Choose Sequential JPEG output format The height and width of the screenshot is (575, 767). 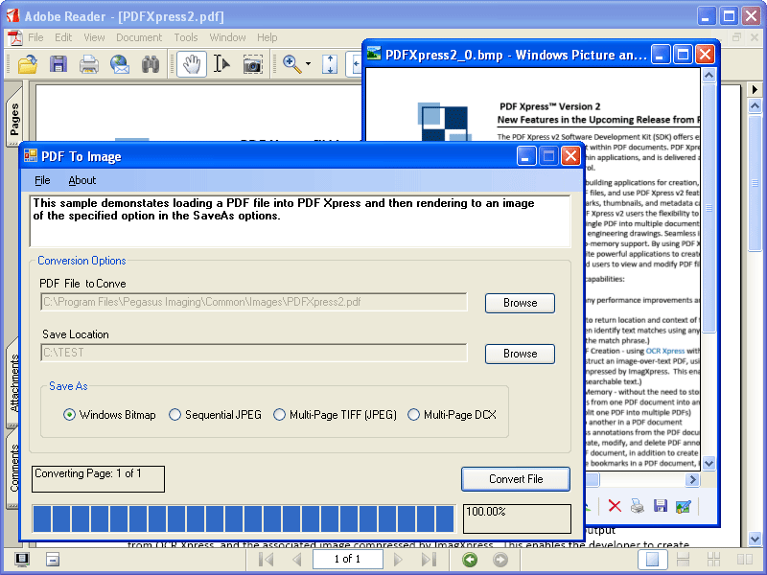coord(175,414)
